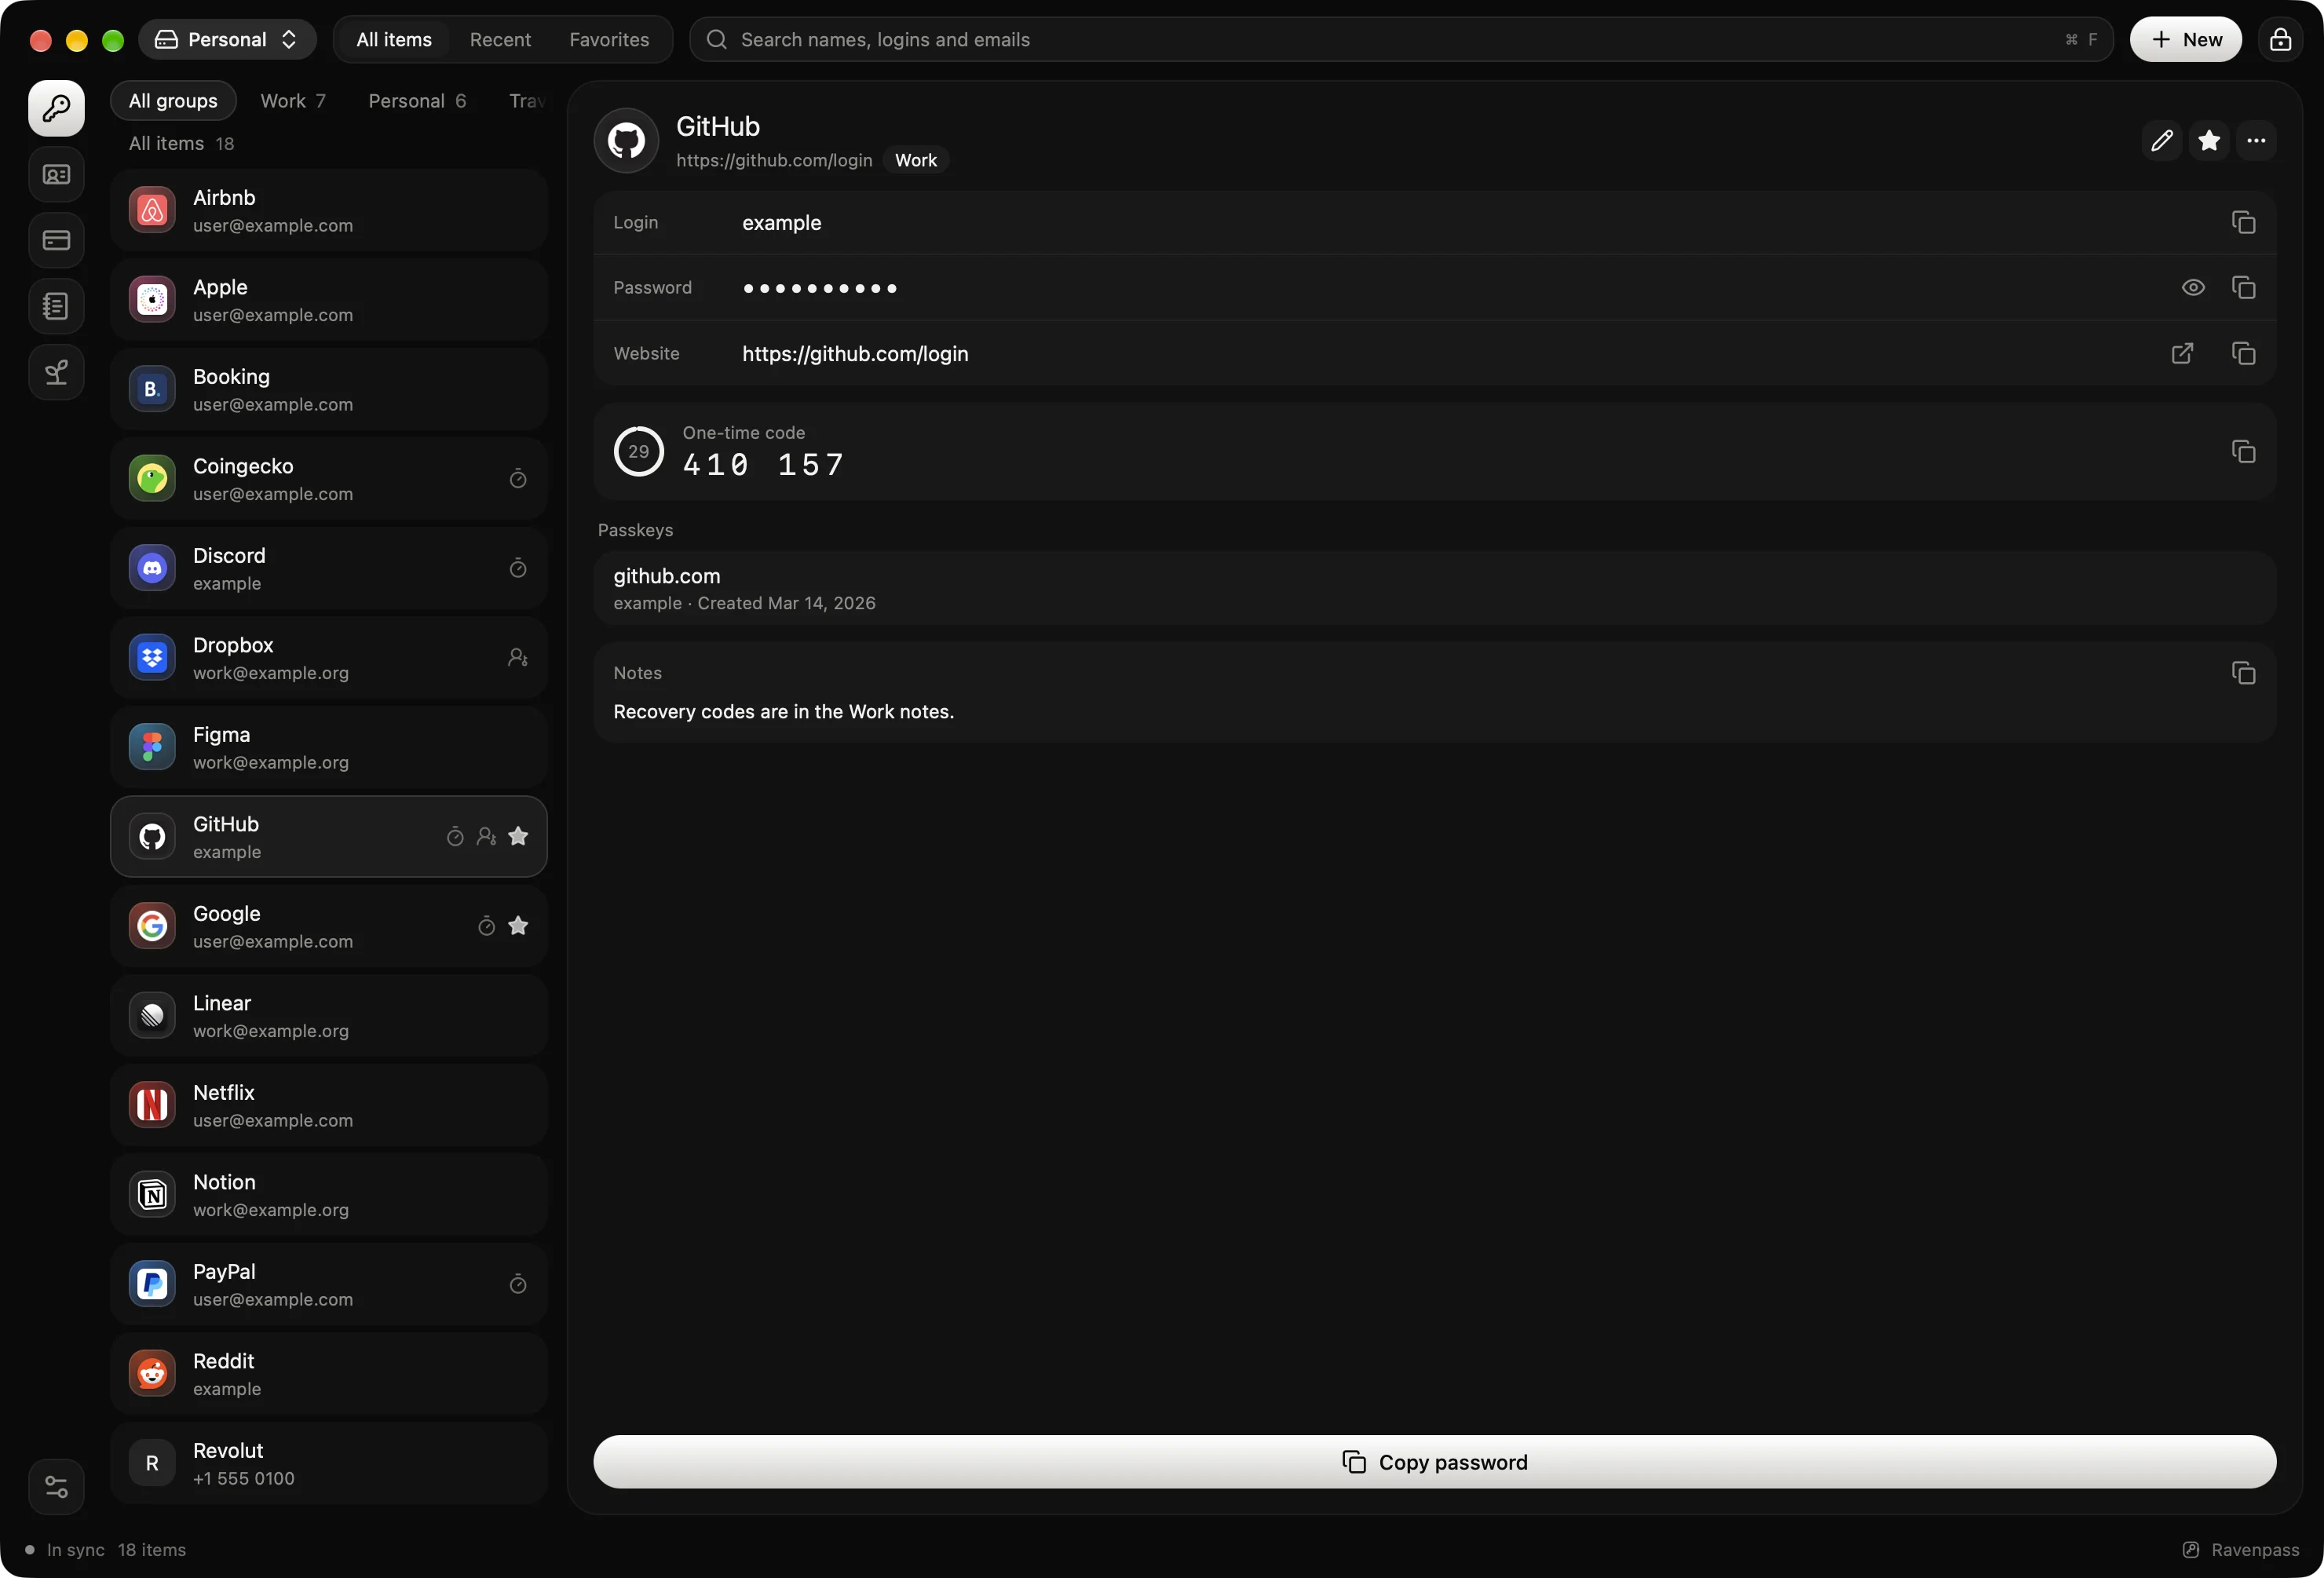2324x1578 pixels.
Task: Filter by the Personal group
Action: (417, 101)
